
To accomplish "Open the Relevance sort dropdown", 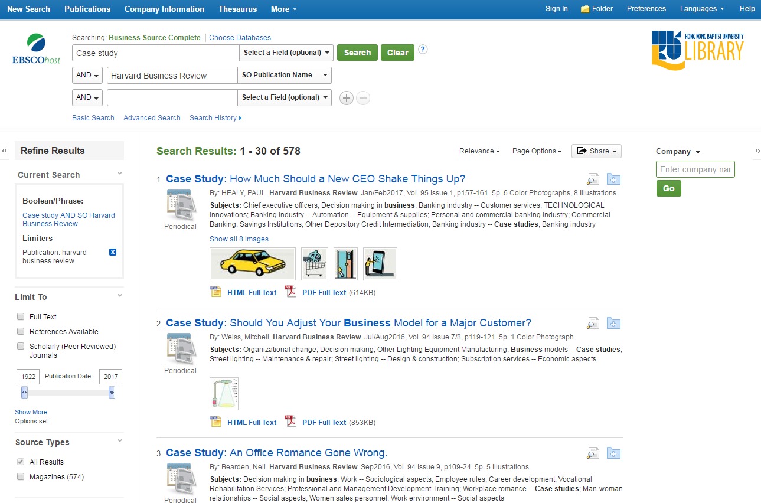I will pos(479,151).
